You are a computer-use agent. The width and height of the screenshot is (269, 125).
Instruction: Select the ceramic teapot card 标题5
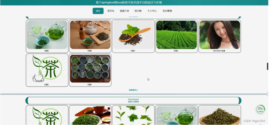90,35
